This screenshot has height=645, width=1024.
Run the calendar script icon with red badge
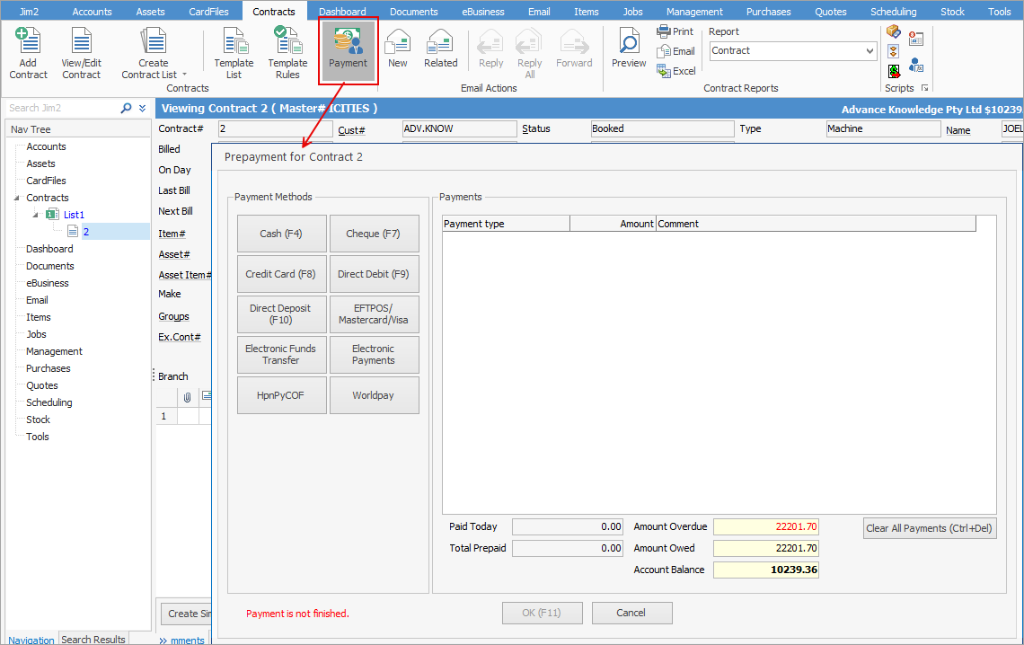tap(916, 40)
